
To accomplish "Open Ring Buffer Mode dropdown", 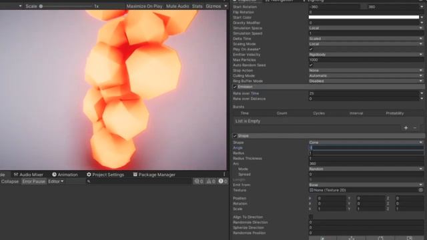I will pos(366,81).
